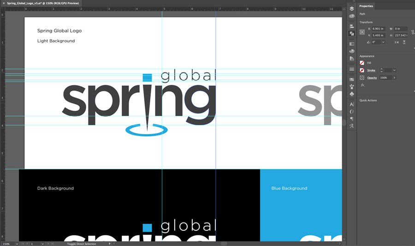This screenshot has width=415, height=246.
Task: Close the Spring_Global_Logo document tab
Action: (4, 3)
